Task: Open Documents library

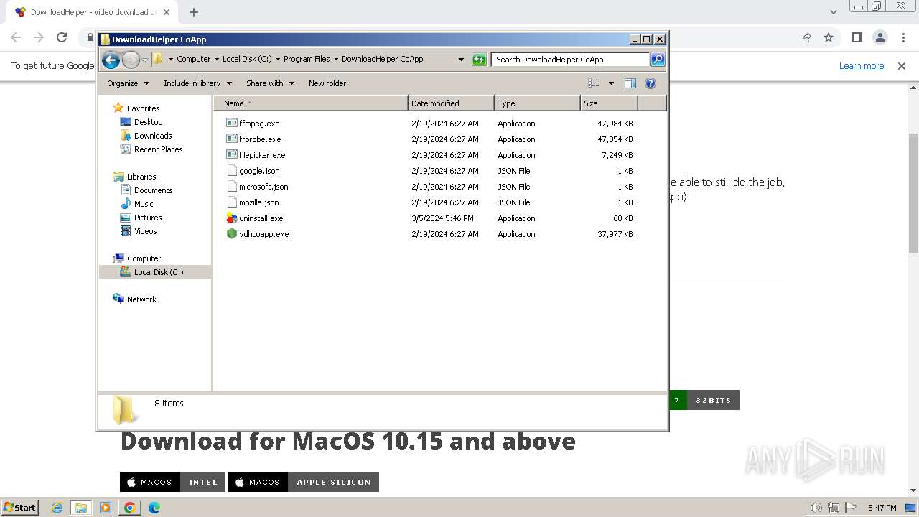Action: pyautogui.click(x=153, y=190)
